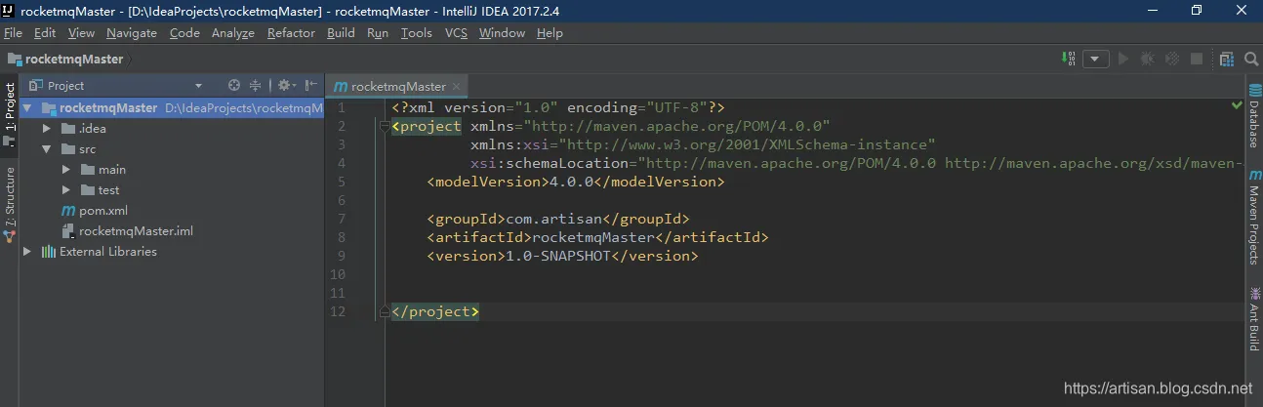Expand the main folder arrow
The image size is (1263, 407).
point(66,170)
